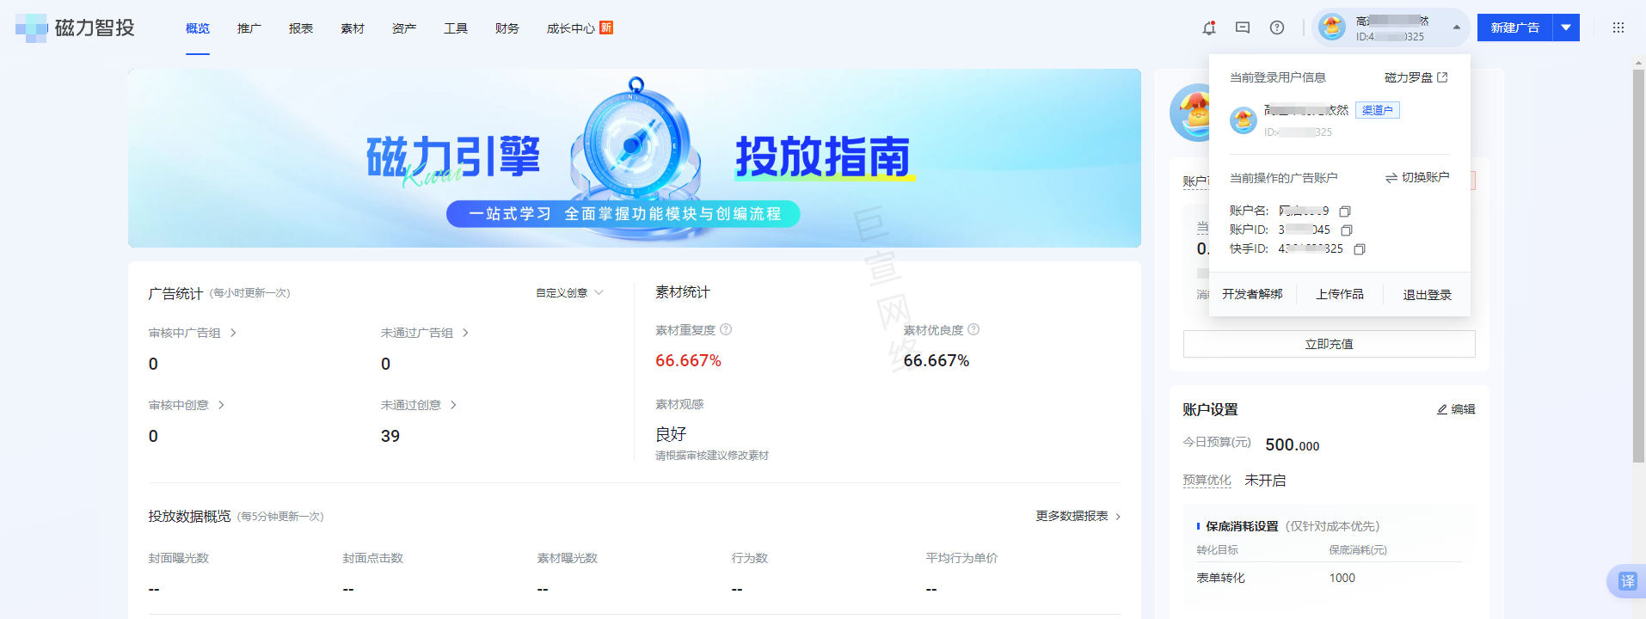Click the avatar in user info popup

click(x=1244, y=120)
